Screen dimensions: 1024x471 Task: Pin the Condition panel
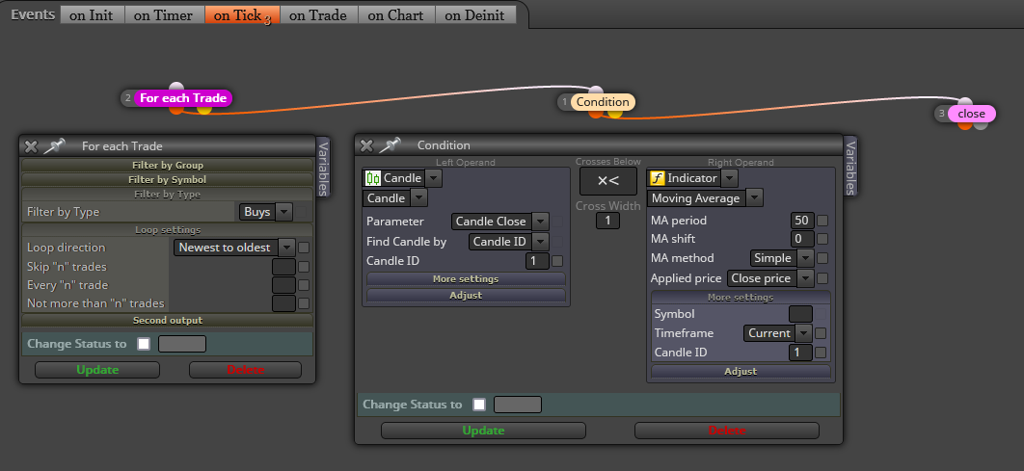(x=390, y=145)
